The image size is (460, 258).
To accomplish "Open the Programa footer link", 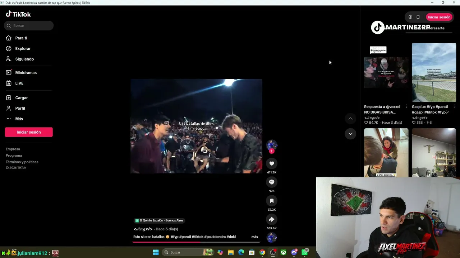I will click(x=14, y=156).
